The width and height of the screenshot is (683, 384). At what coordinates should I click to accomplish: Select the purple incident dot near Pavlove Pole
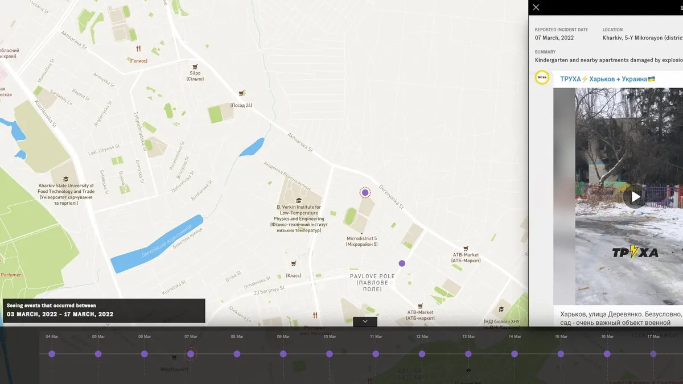click(x=402, y=263)
